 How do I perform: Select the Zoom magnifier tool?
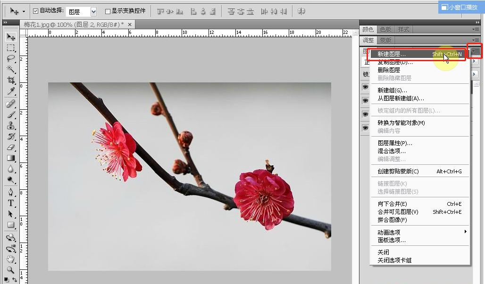(x=10, y=270)
